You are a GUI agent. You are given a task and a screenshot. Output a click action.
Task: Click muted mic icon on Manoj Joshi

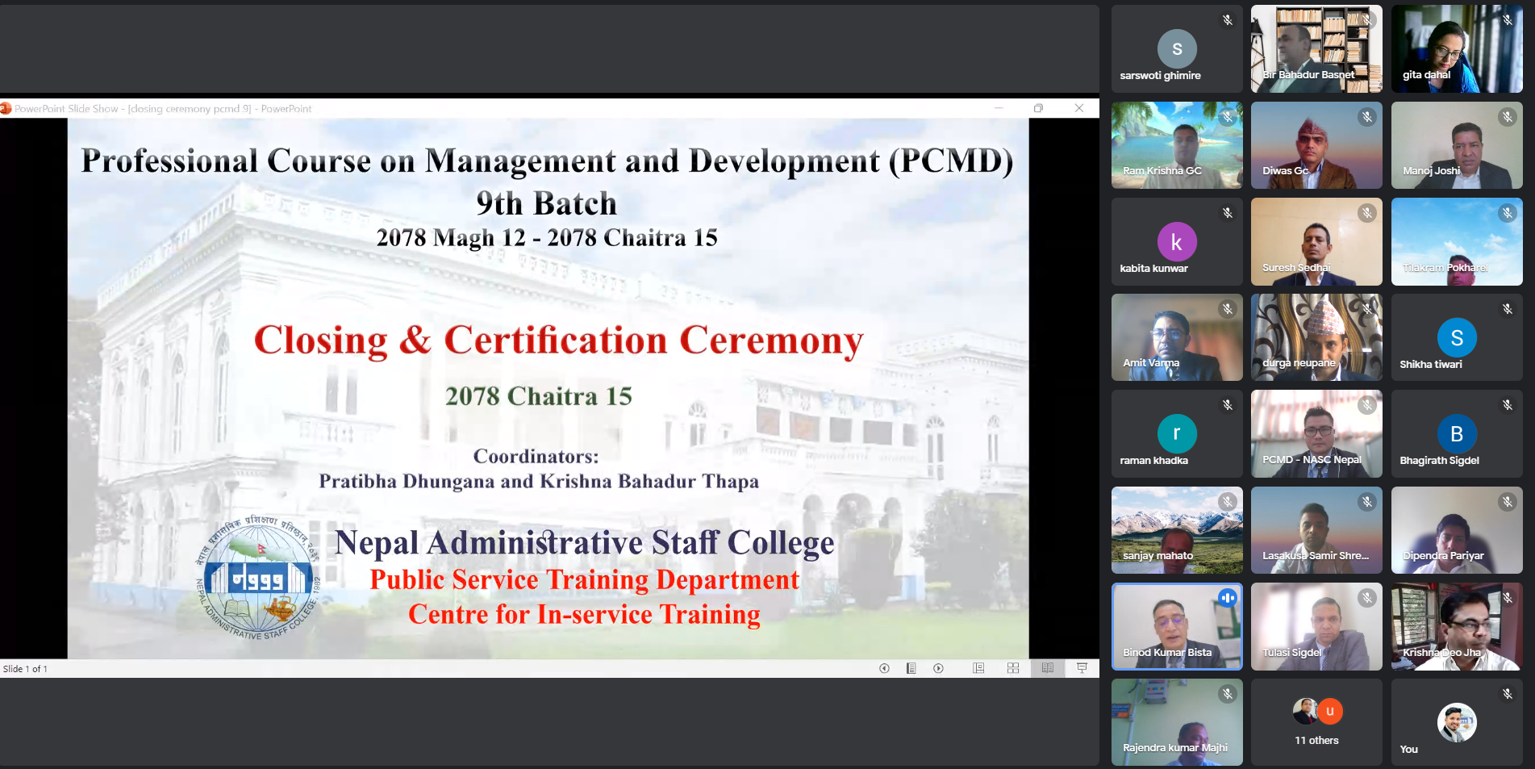tap(1508, 117)
